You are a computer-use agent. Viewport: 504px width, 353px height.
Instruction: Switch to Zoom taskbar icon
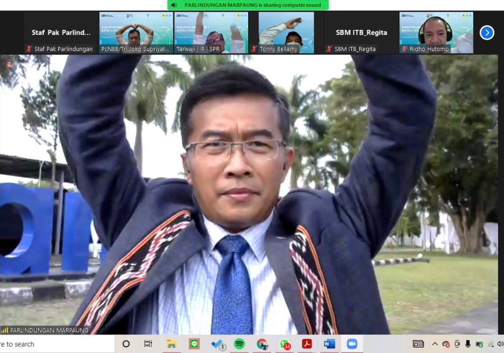click(352, 344)
